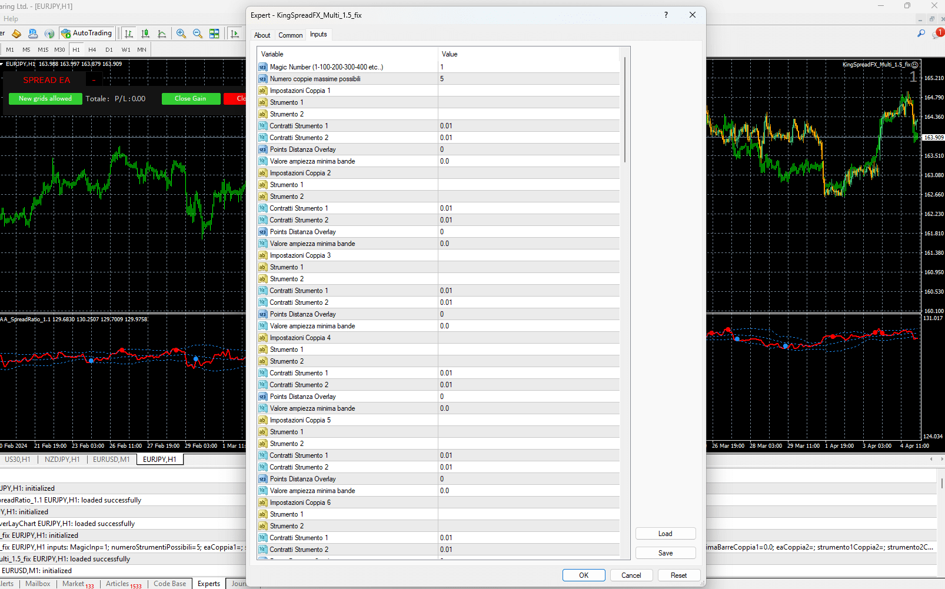Reset inputs with the Reset button

coord(678,575)
